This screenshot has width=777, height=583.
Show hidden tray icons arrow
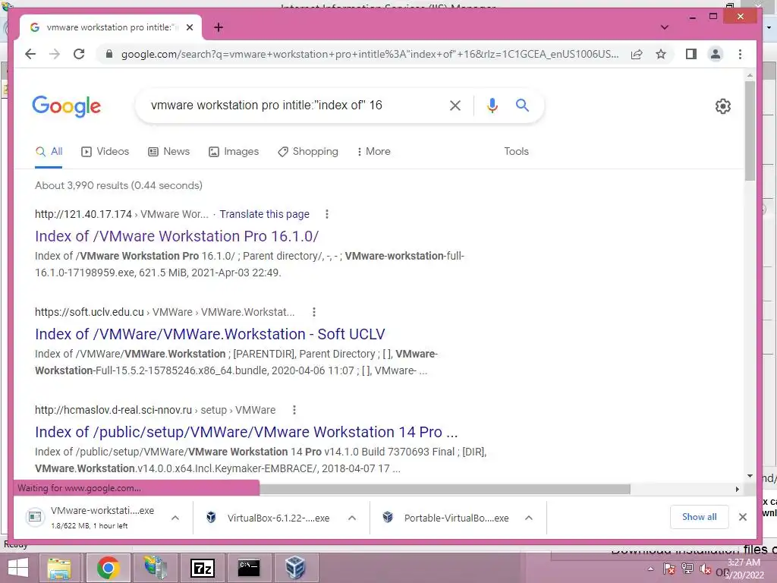(650, 569)
